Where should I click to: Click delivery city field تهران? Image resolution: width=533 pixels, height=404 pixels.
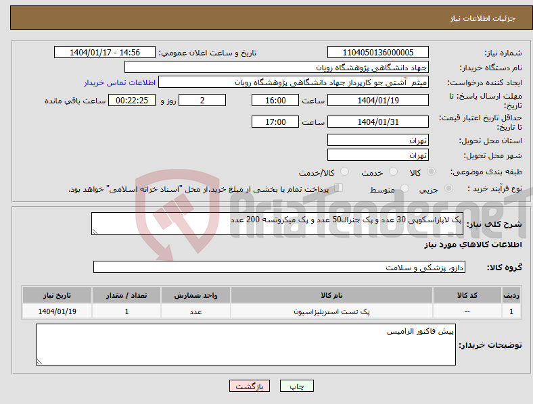point(377,155)
